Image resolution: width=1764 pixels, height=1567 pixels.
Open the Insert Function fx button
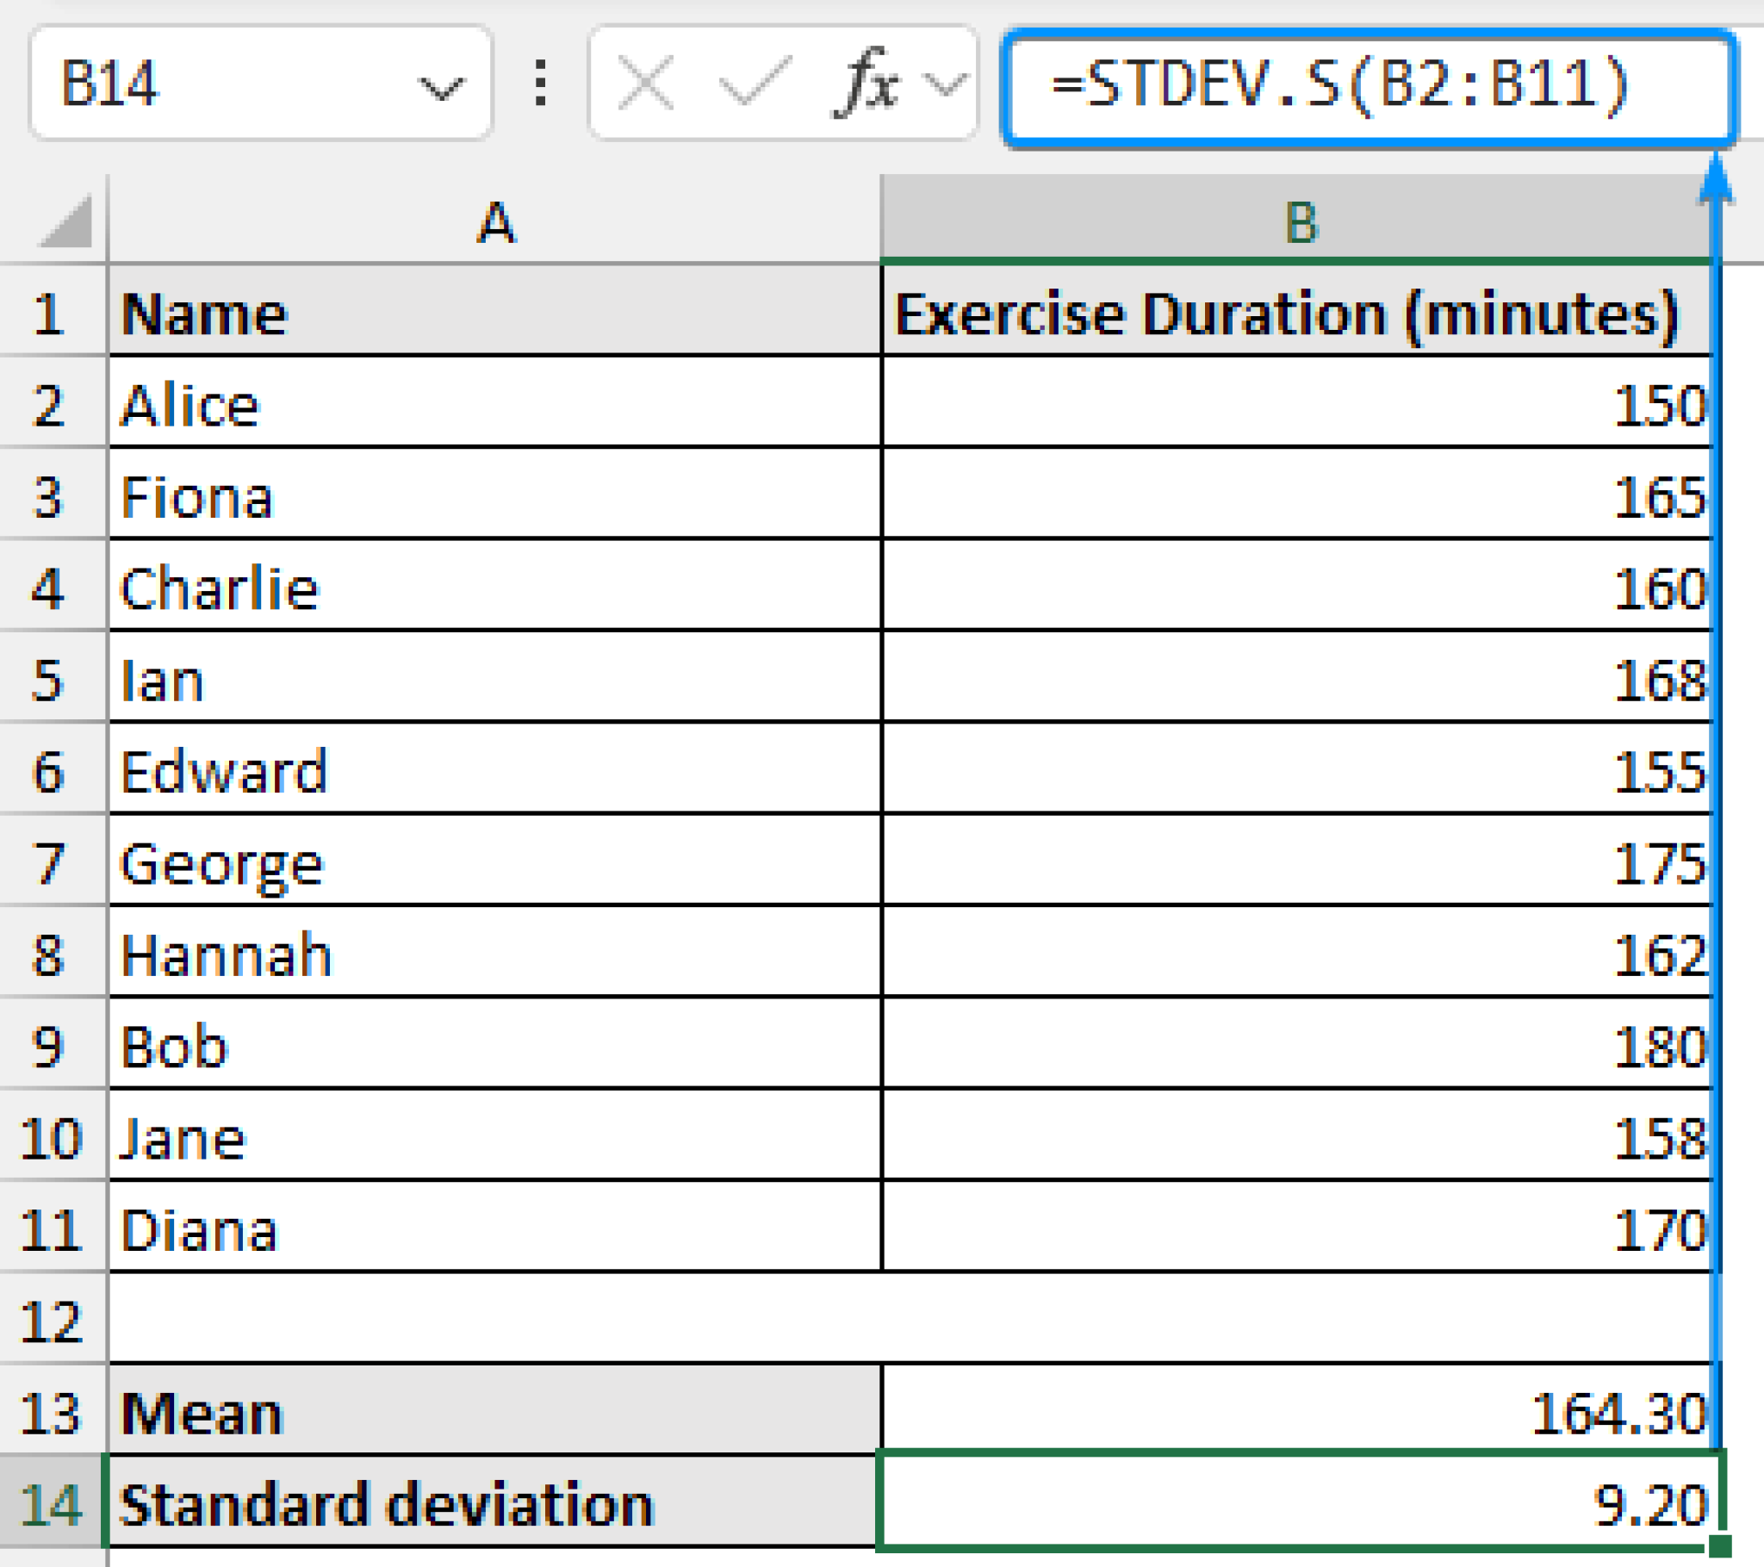pos(866,84)
